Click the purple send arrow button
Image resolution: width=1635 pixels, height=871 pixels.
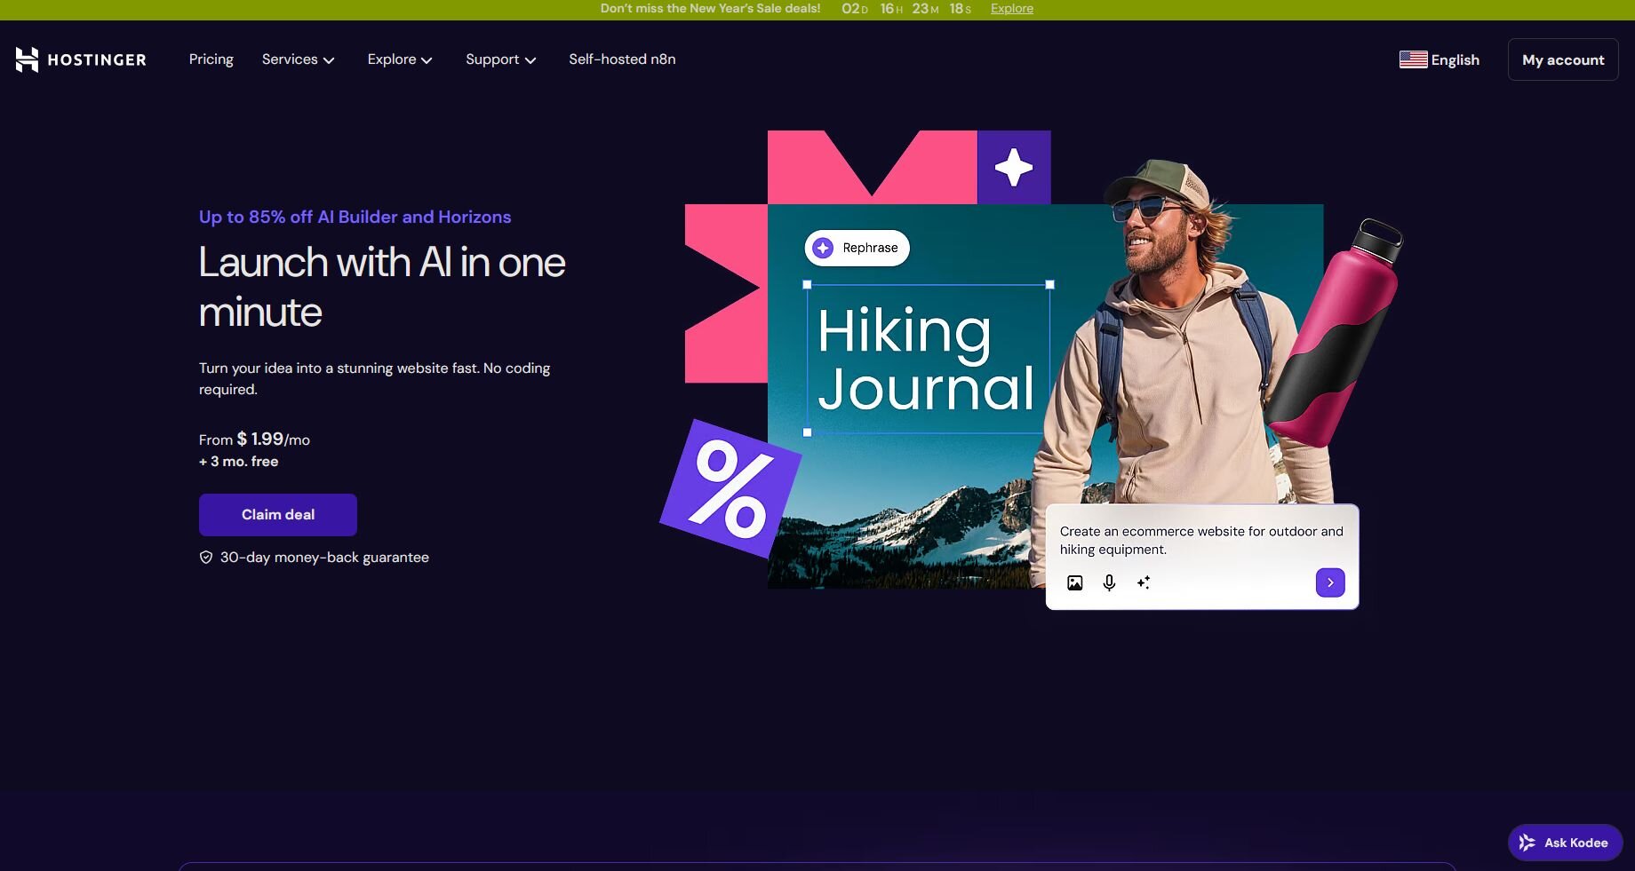coord(1330,582)
